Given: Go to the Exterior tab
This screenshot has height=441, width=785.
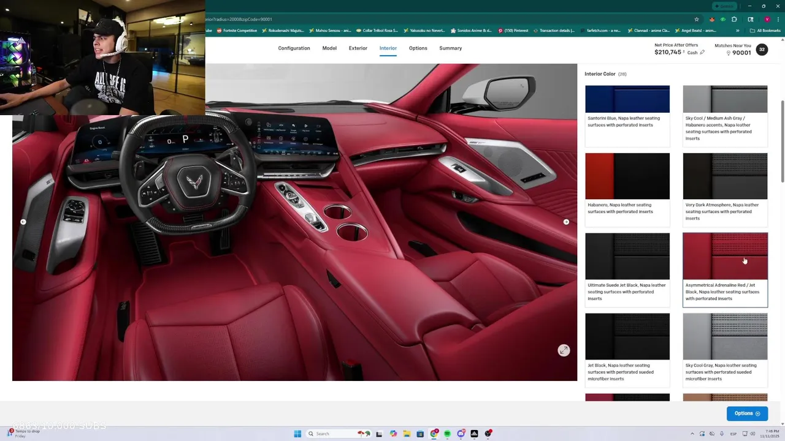Looking at the screenshot, I should [x=358, y=48].
